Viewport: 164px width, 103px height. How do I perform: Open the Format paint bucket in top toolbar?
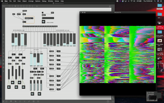[x=37, y=6]
